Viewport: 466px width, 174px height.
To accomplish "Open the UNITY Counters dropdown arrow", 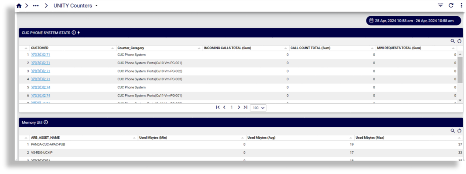I will pos(96,6).
